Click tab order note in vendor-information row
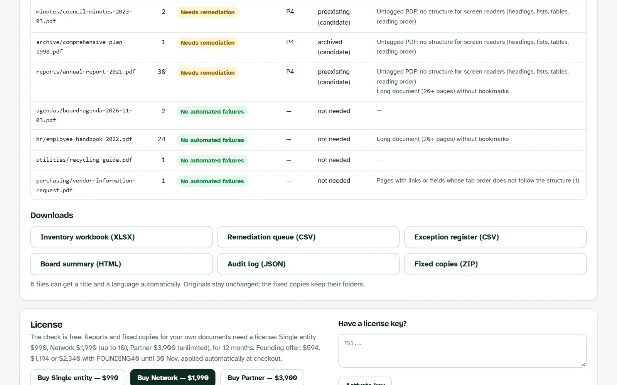 [478, 181]
